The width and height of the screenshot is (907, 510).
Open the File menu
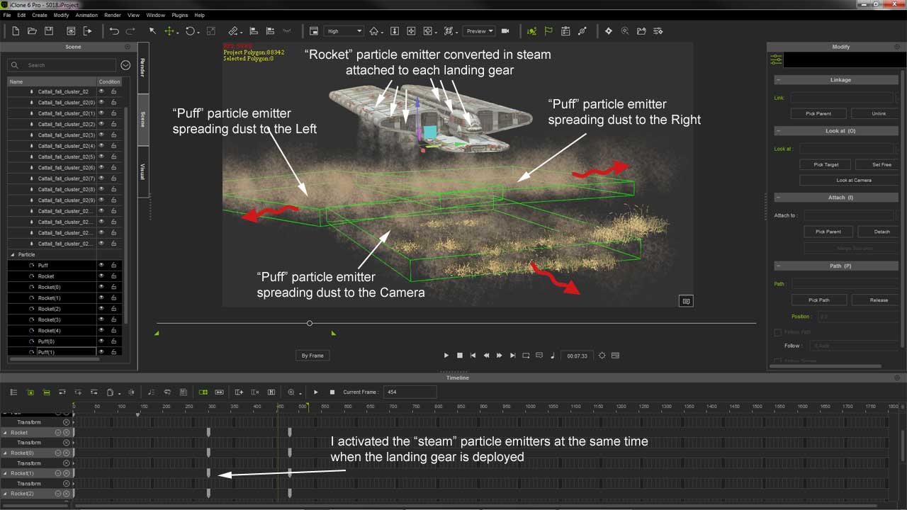coord(7,15)
